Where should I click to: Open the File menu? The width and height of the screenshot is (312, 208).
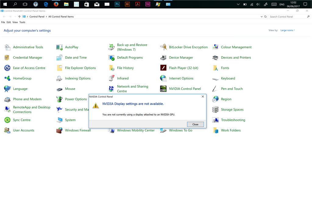[3, 22]
